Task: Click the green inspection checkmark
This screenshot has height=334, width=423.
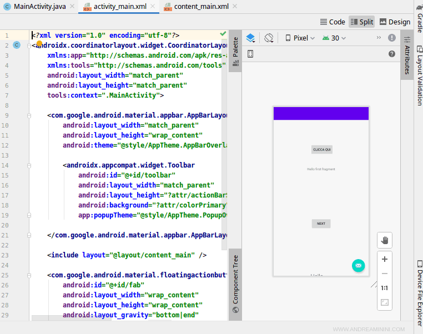Action: coord(223,34)
